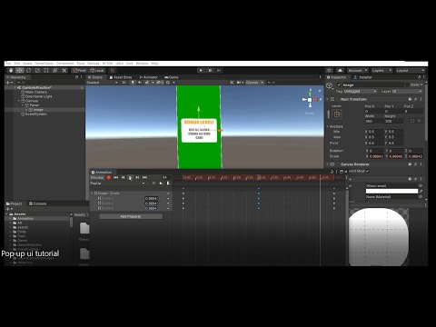Toggle the animation record button

109,177
